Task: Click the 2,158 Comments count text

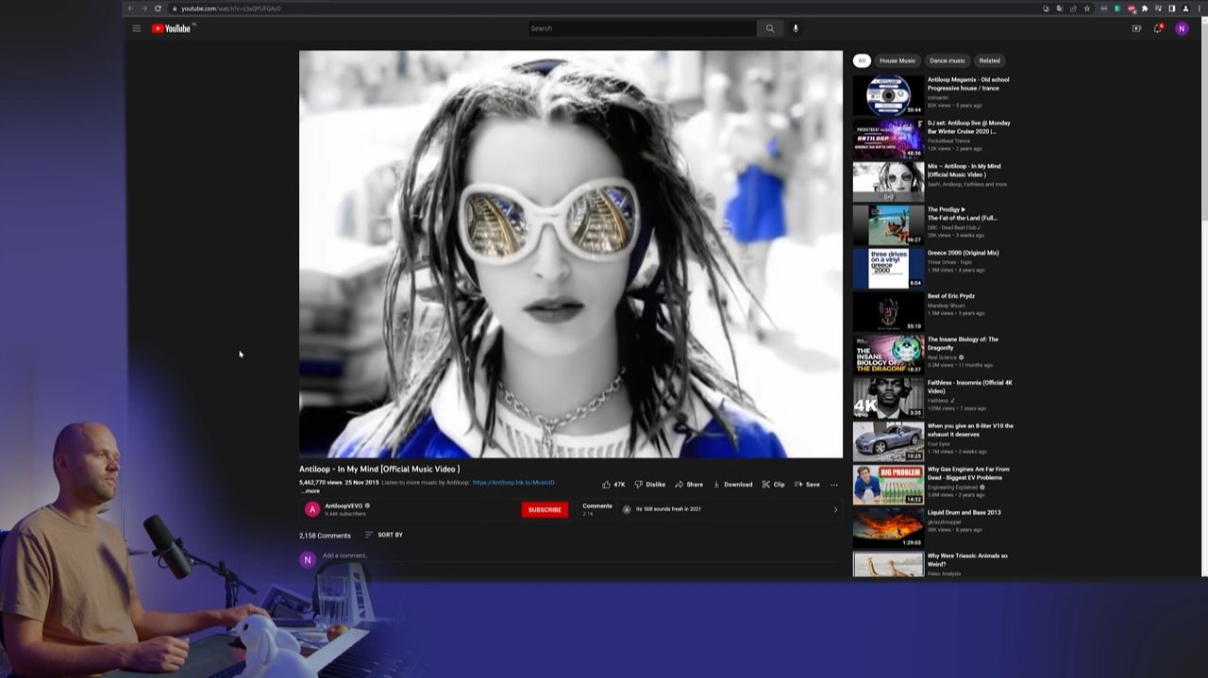Action: 325,536
